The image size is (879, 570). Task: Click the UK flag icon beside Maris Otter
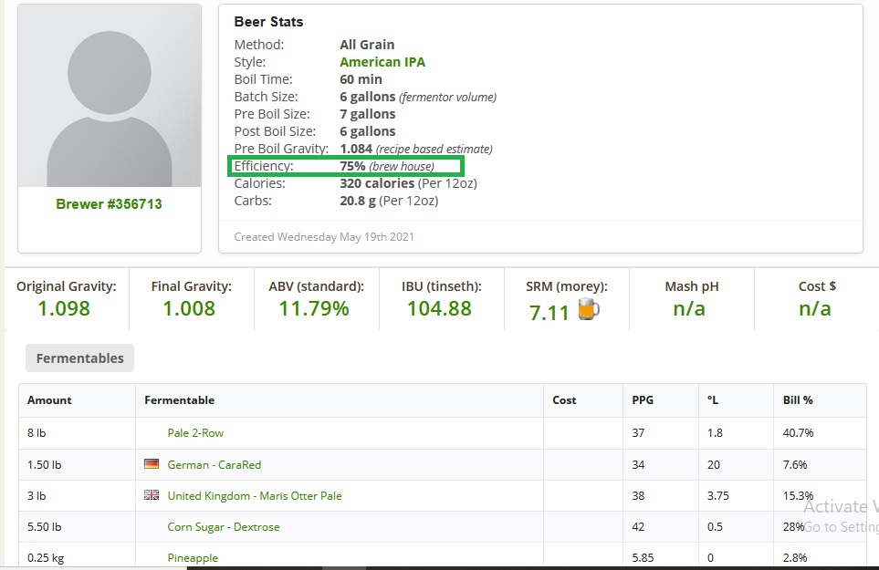[152, 495]
